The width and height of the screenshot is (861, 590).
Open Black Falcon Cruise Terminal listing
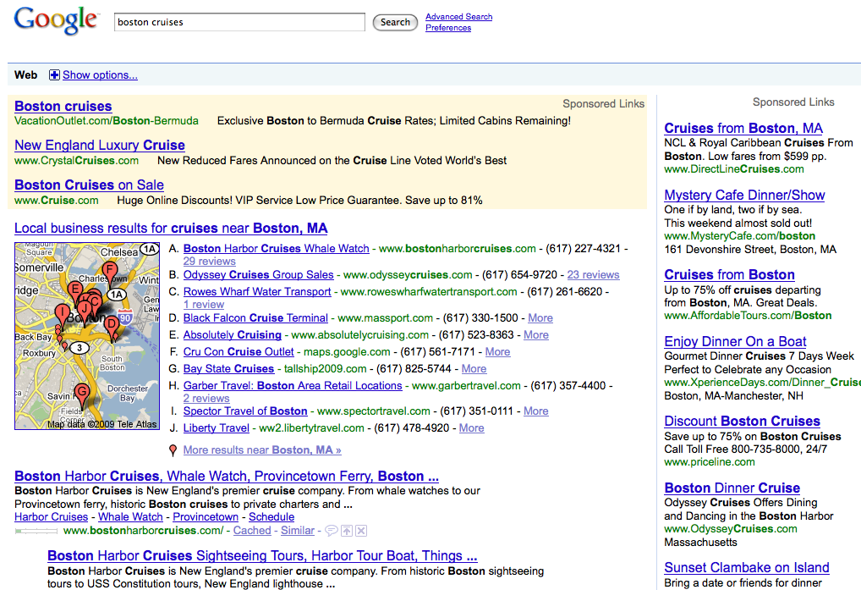click(x=255, y=318)
